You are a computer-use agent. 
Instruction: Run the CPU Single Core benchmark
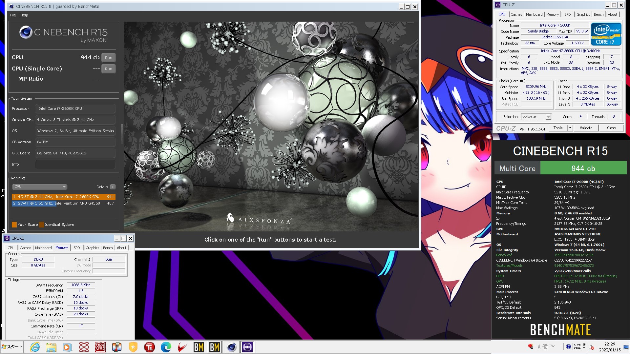coord(109,69)
